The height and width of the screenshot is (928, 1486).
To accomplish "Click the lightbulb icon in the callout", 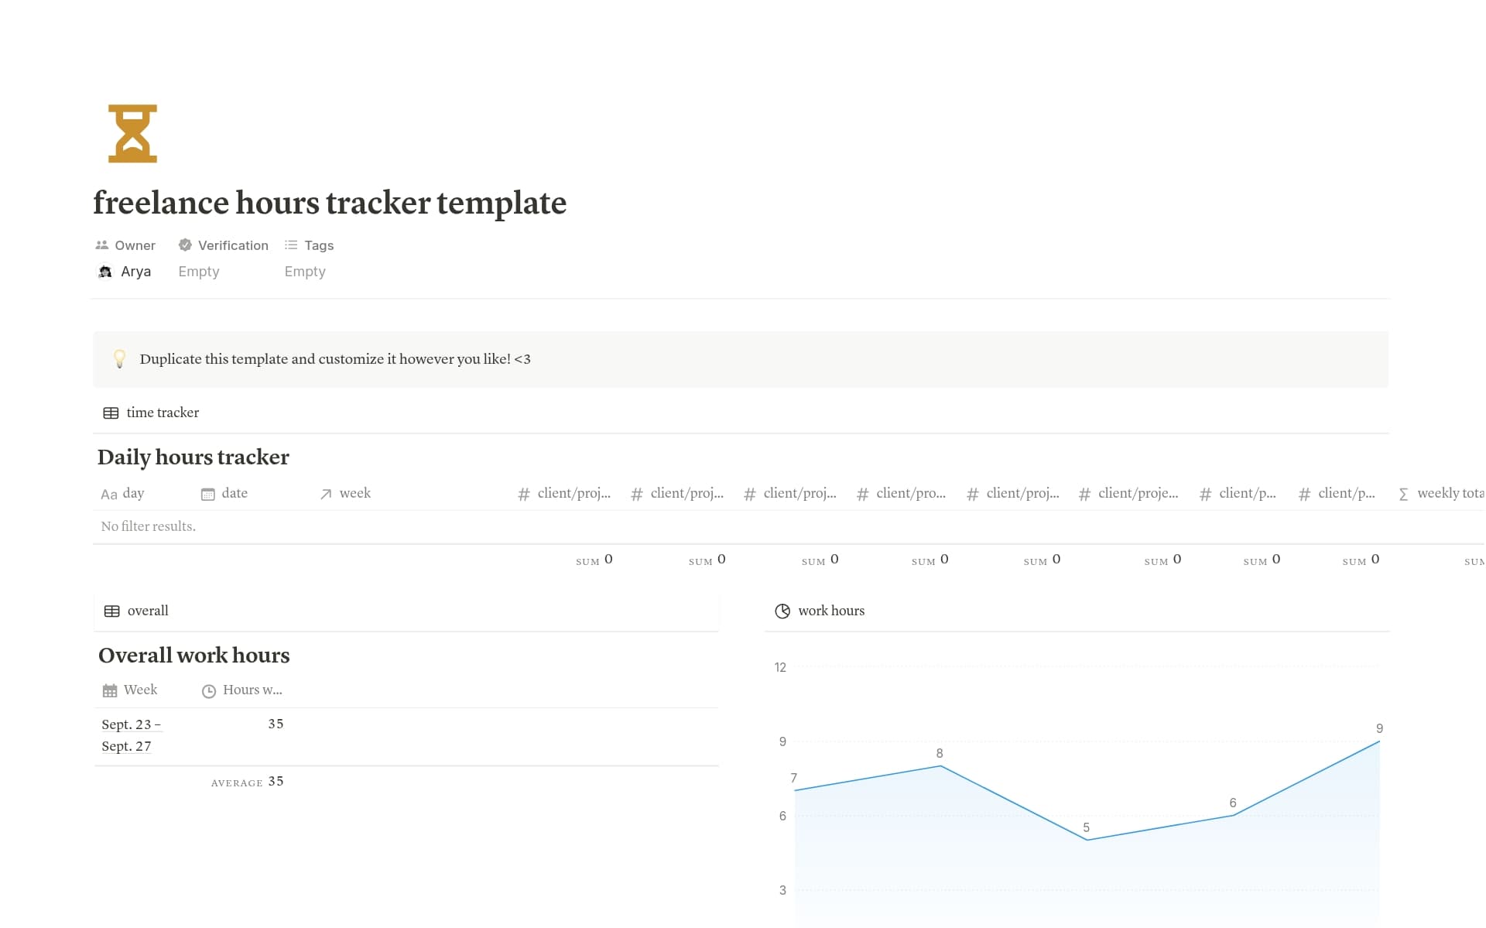I will [x=121, y=359].
